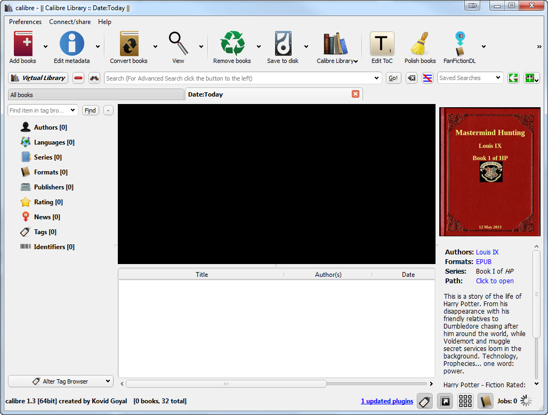Screen dimensions: 548x415
Task: Open the Alter Tag Browser dropdown
Action: (61, 381)
